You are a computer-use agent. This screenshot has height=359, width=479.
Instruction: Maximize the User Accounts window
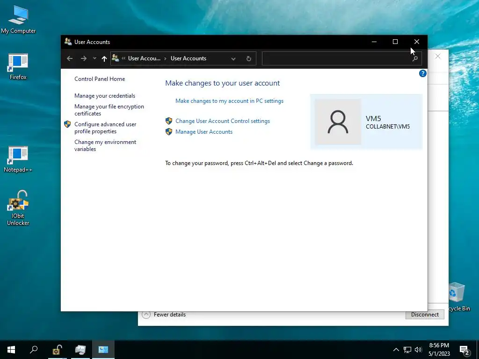[x=395, y=42]
